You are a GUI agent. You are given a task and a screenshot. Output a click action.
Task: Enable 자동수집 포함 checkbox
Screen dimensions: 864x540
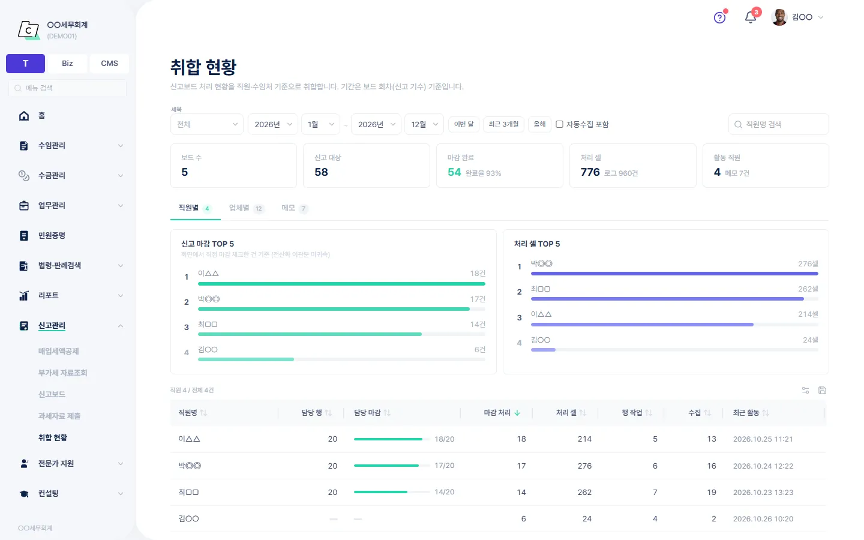coord(559,124)
